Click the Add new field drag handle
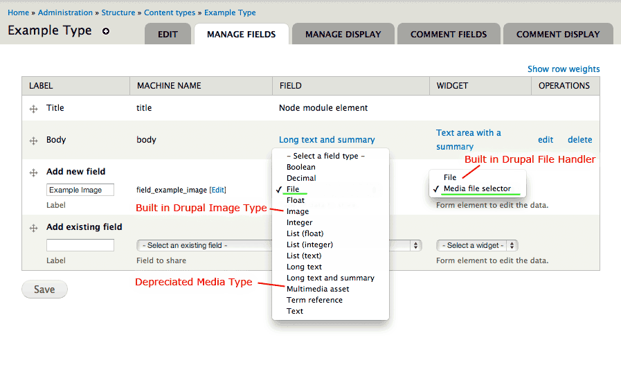 click(x=34, y=172)
